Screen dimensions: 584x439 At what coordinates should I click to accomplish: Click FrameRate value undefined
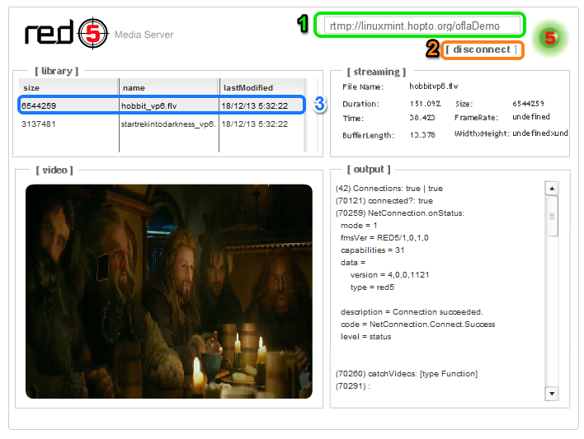(x=531, y=117)
